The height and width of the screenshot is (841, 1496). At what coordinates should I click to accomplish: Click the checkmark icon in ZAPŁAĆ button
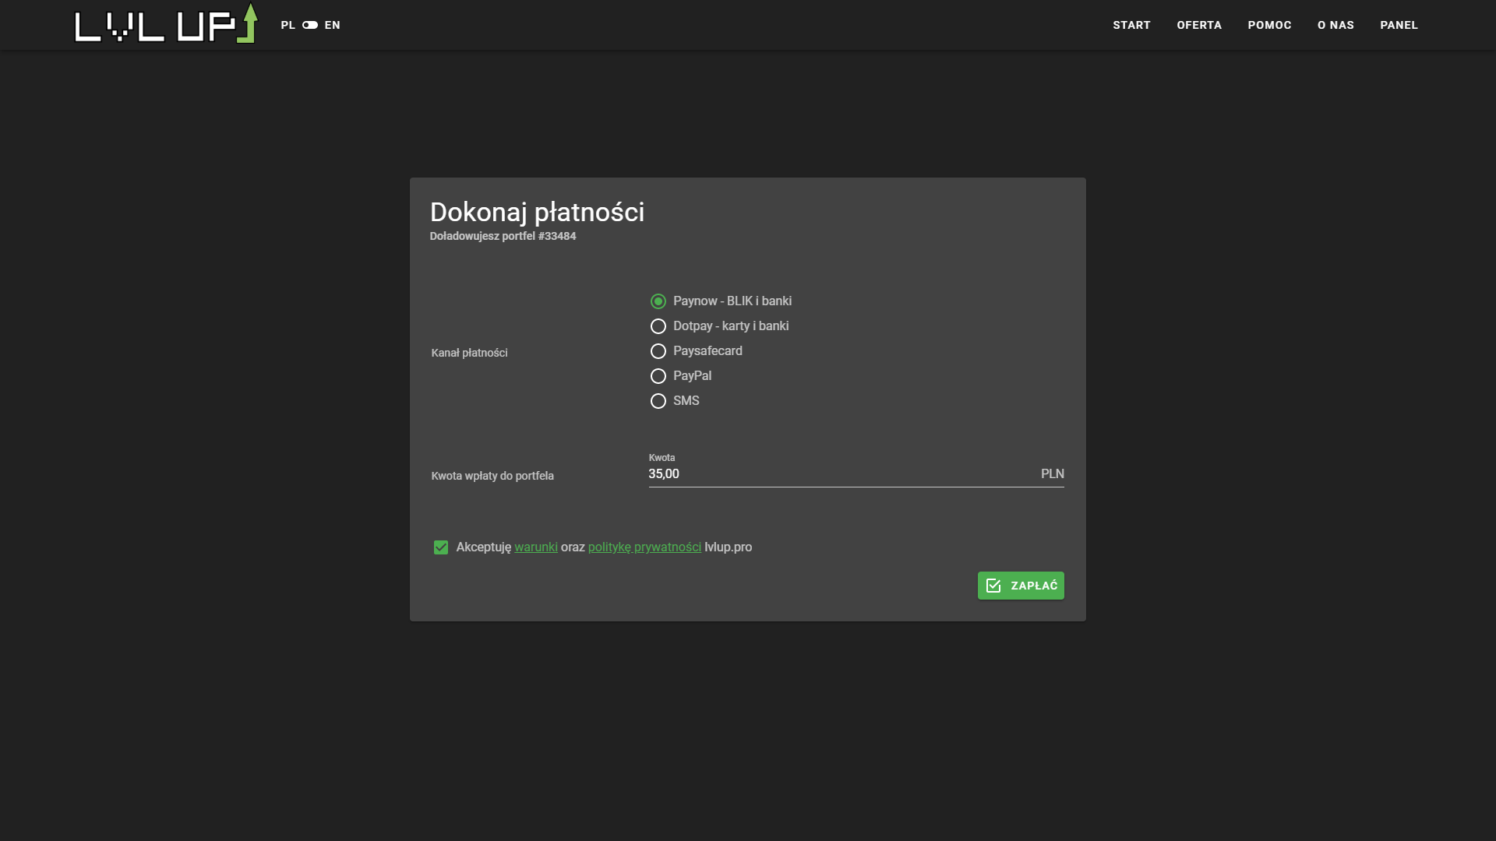[993, 586]
